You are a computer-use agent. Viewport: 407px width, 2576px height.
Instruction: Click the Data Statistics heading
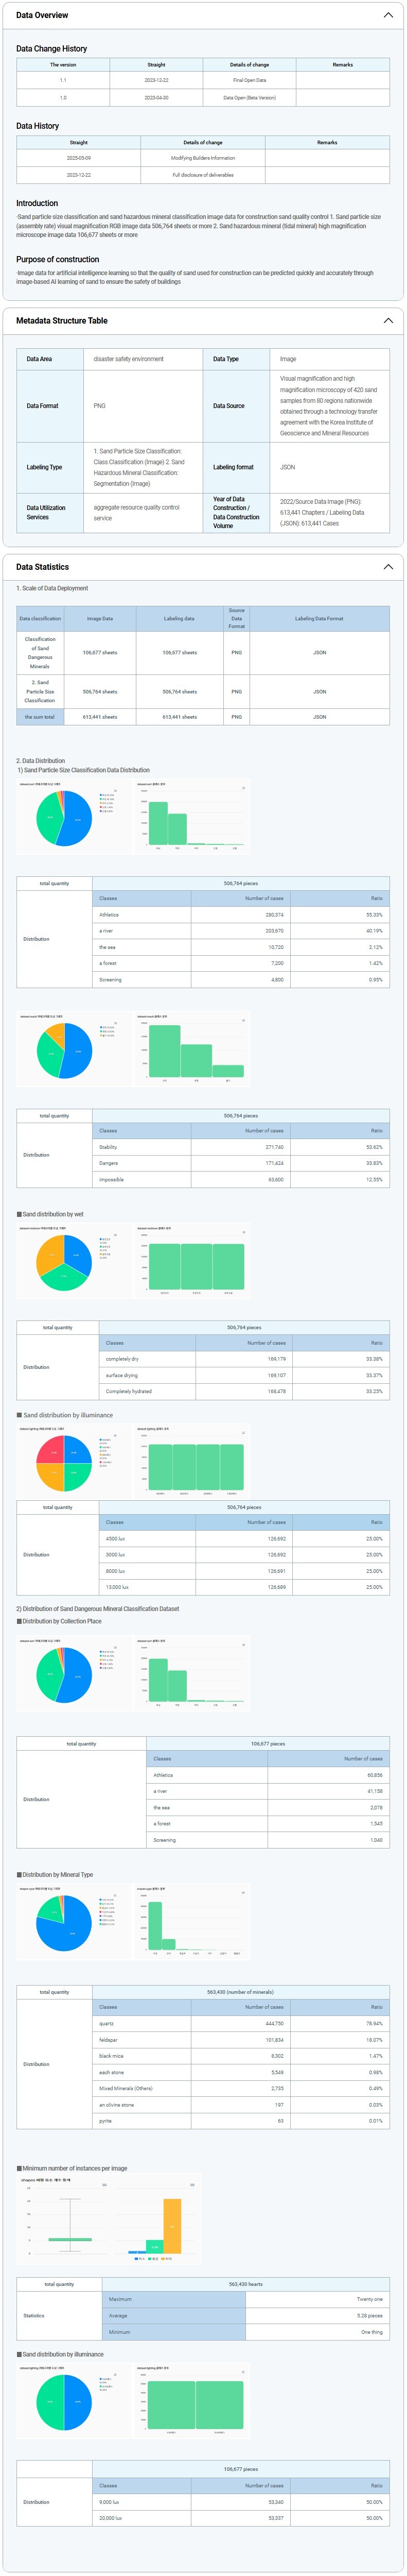[42, 567]
